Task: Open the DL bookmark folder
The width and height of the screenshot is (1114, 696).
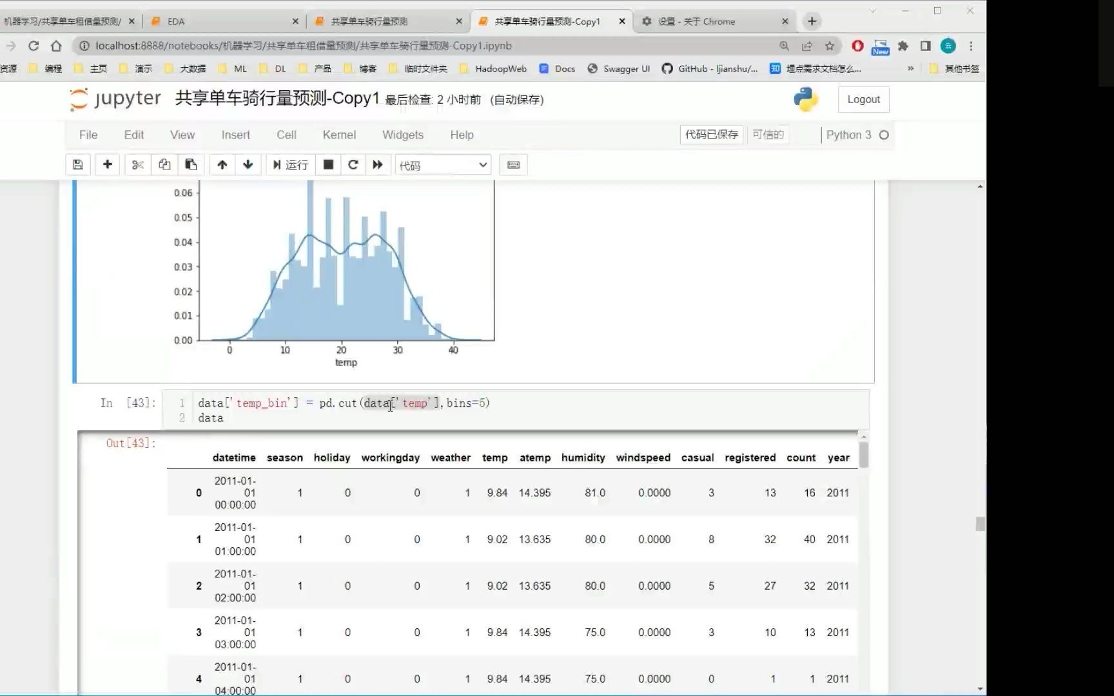Action: tap(272, 68)
